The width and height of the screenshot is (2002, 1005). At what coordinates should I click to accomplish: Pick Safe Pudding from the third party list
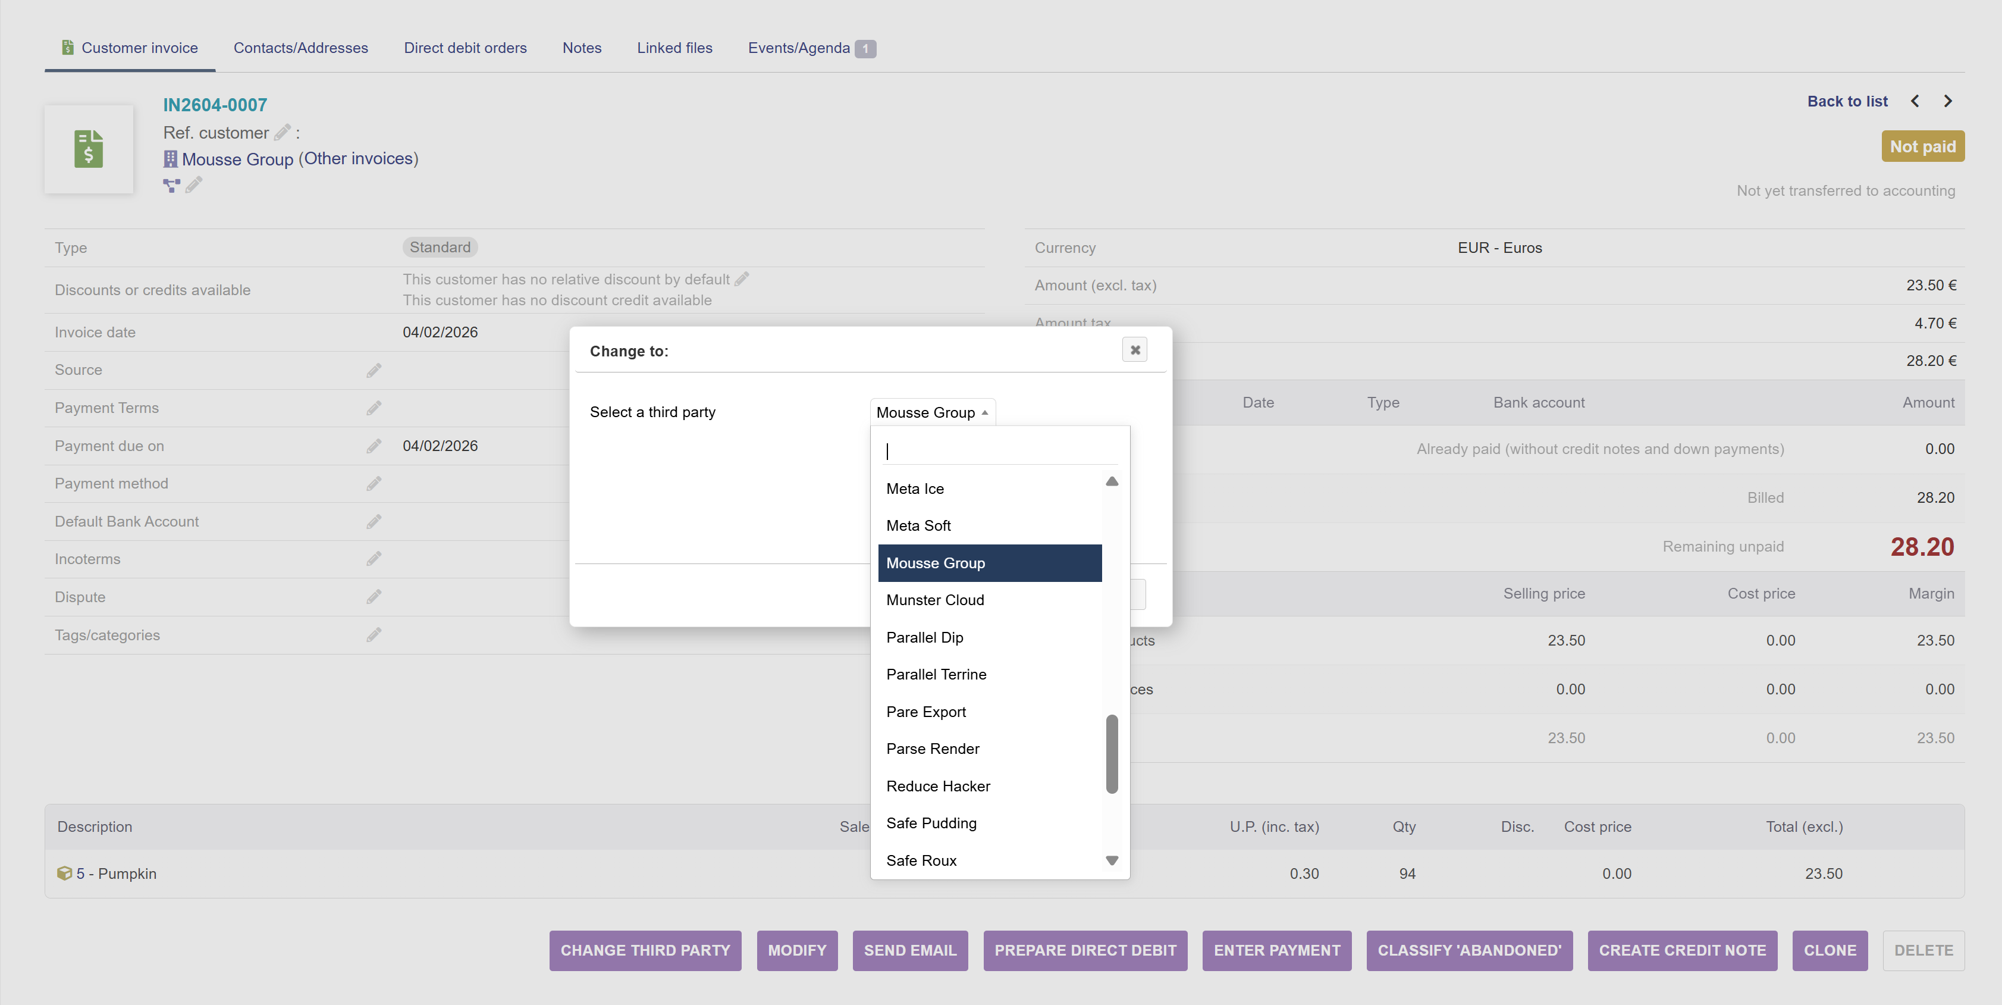coord(931,823)
